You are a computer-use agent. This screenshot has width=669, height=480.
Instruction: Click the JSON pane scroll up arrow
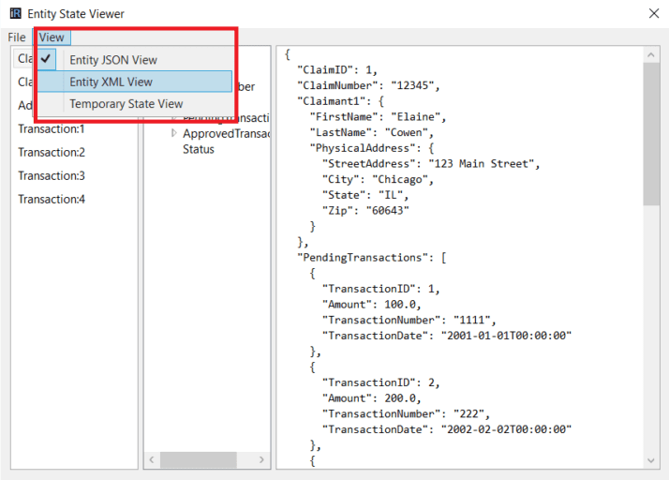click(x=652, y=53)
